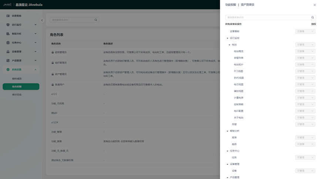The image size is (320, 179).
Task: Click the 系统设置 gear icon in the sidebar
Action: (x=8, y=70)
